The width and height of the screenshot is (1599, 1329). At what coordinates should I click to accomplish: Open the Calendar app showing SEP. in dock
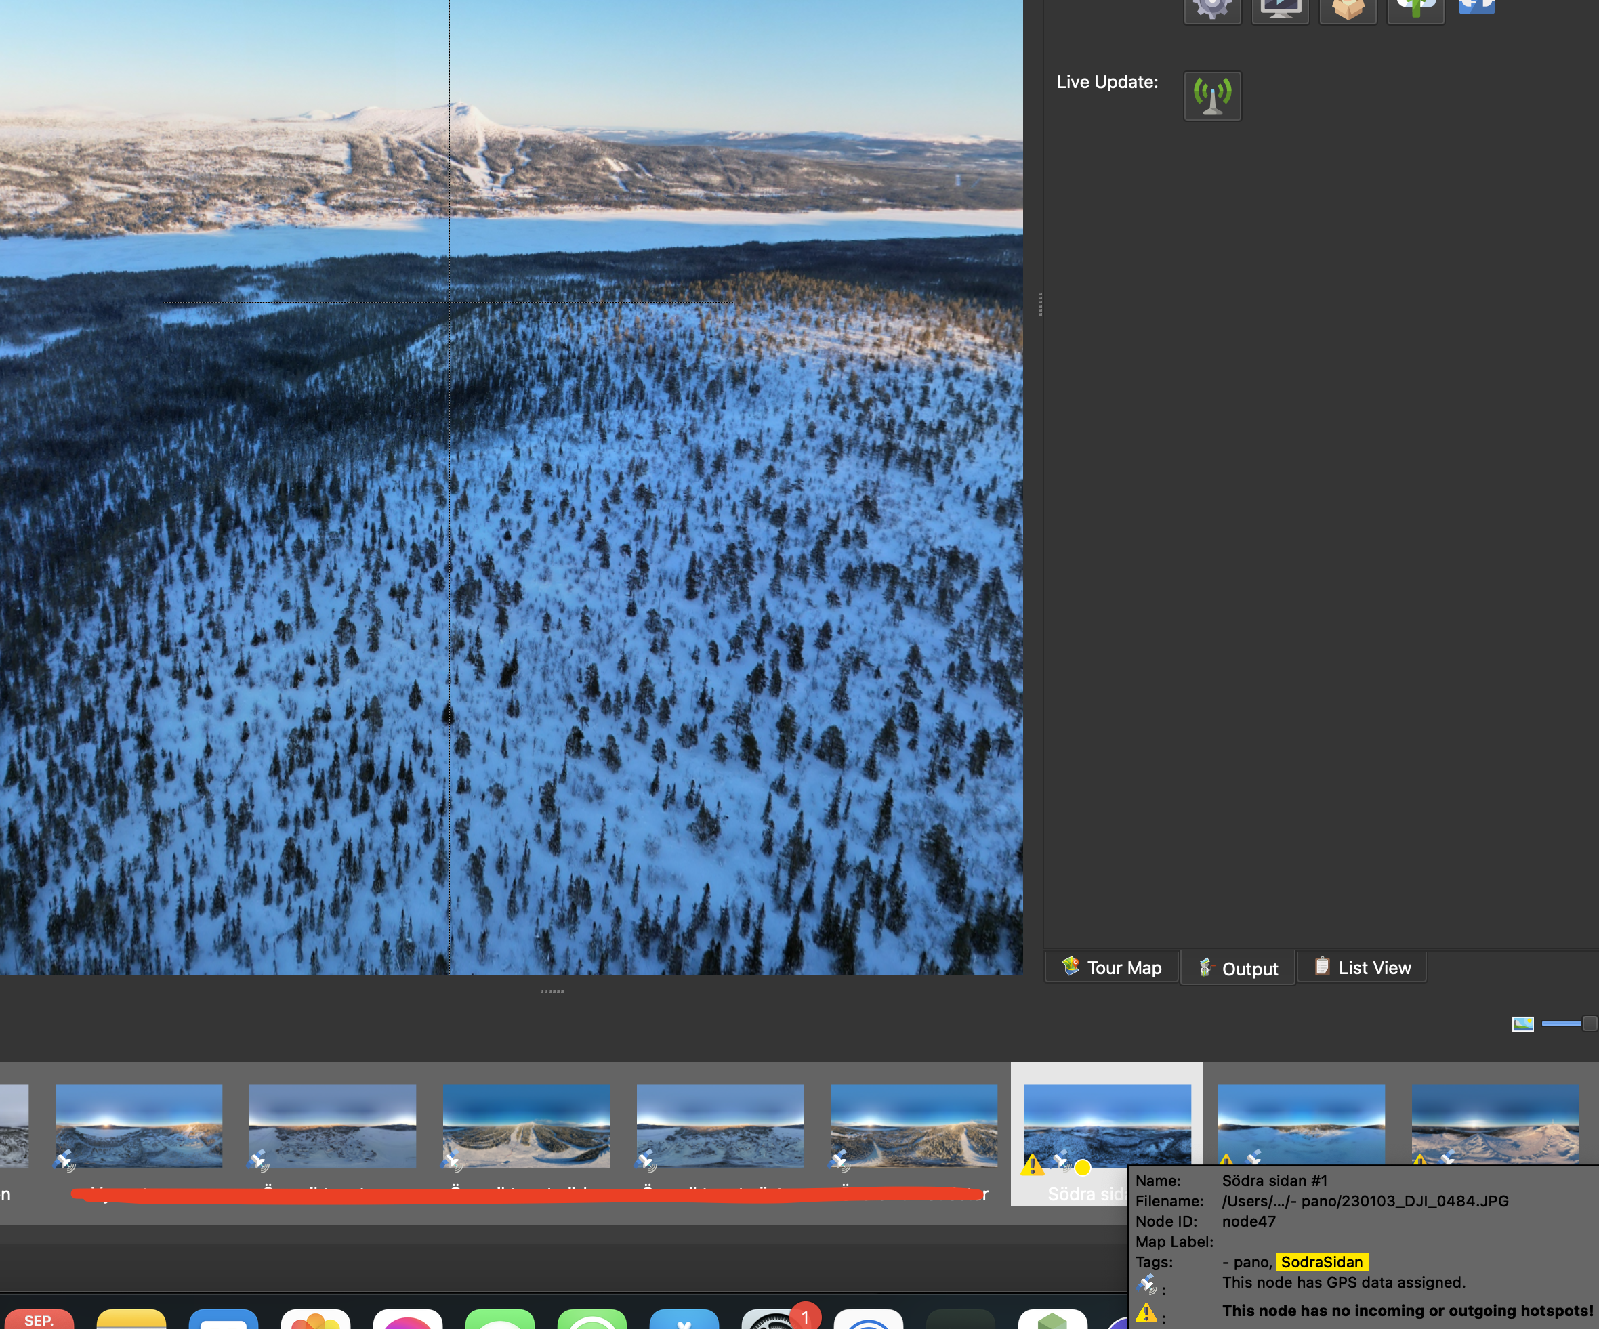tap(39, 1319)
